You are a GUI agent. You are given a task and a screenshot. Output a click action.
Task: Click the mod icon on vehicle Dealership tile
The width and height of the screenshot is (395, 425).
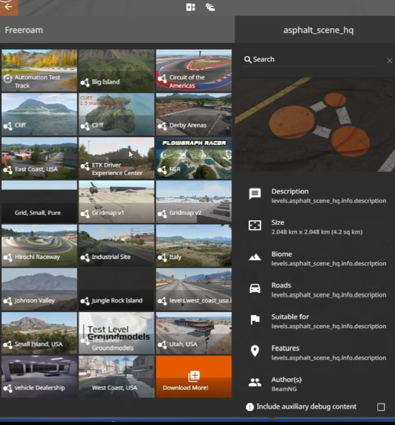click(x=8, y=388)
